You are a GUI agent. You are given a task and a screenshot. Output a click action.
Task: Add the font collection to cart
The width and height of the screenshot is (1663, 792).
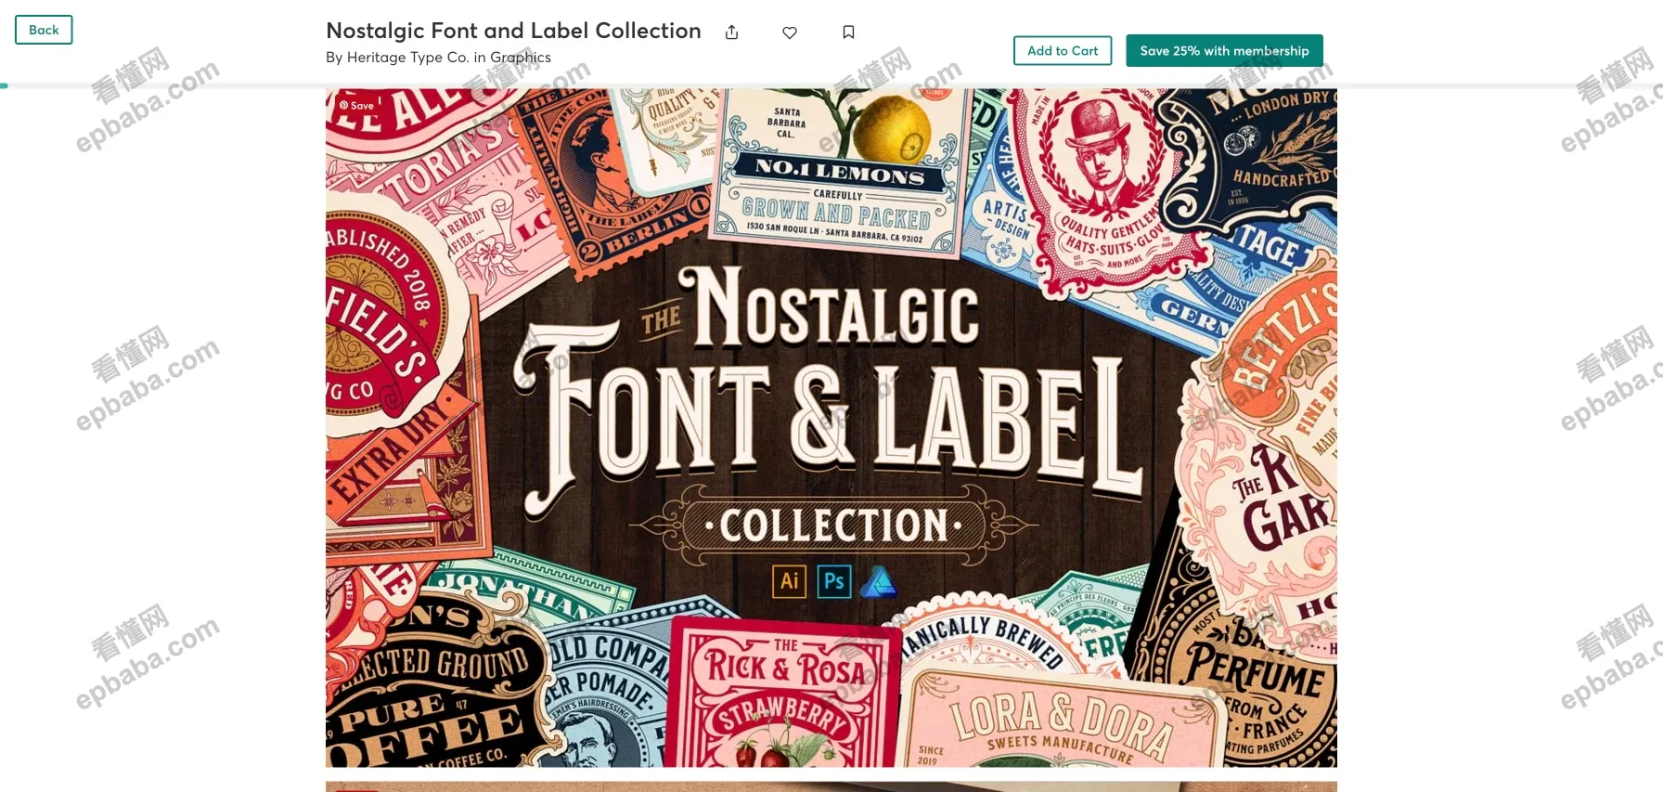1063,50
